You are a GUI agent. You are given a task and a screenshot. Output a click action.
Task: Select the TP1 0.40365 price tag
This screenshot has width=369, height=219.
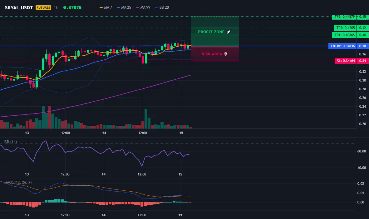tap(344, 35)
